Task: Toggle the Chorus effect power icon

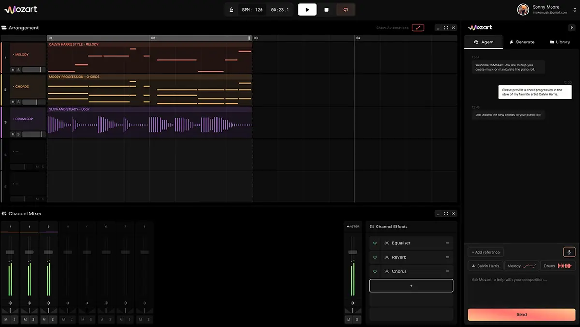Action: [x=375, y=271]
